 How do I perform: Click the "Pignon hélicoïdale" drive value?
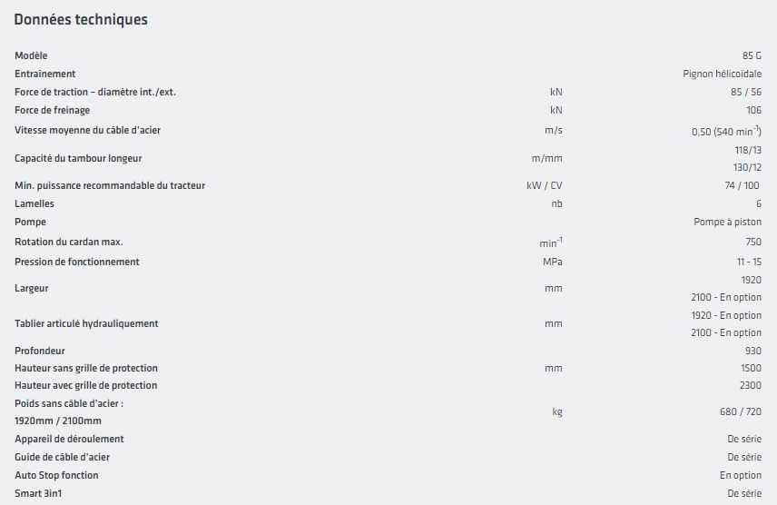[722, 74]
